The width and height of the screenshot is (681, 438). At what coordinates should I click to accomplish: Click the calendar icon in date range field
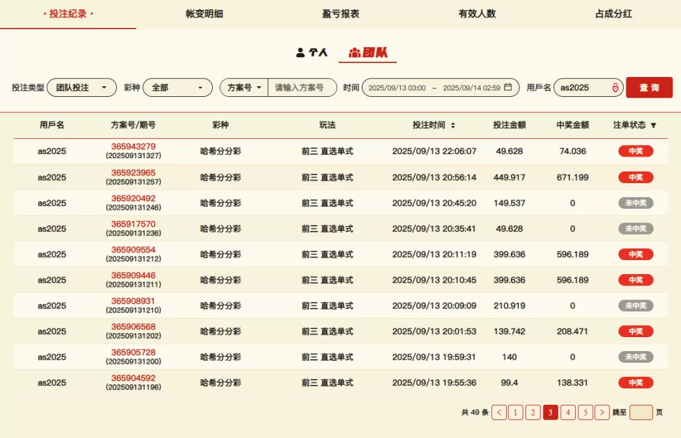[x=508, y=88]
